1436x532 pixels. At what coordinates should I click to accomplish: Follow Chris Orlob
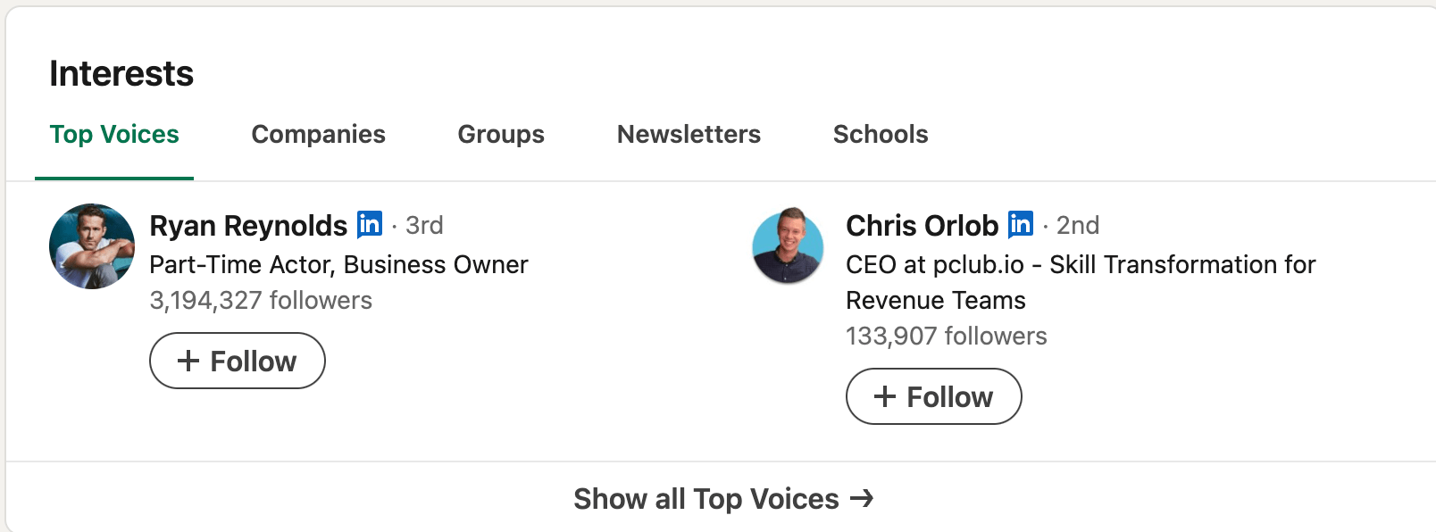click(x=934, y=396)
